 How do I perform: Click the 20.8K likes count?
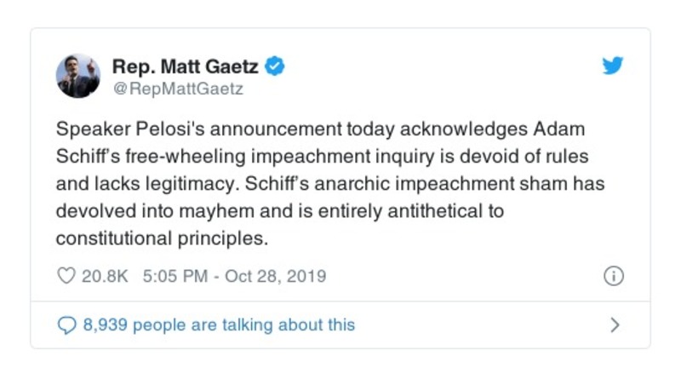point(103,277)
